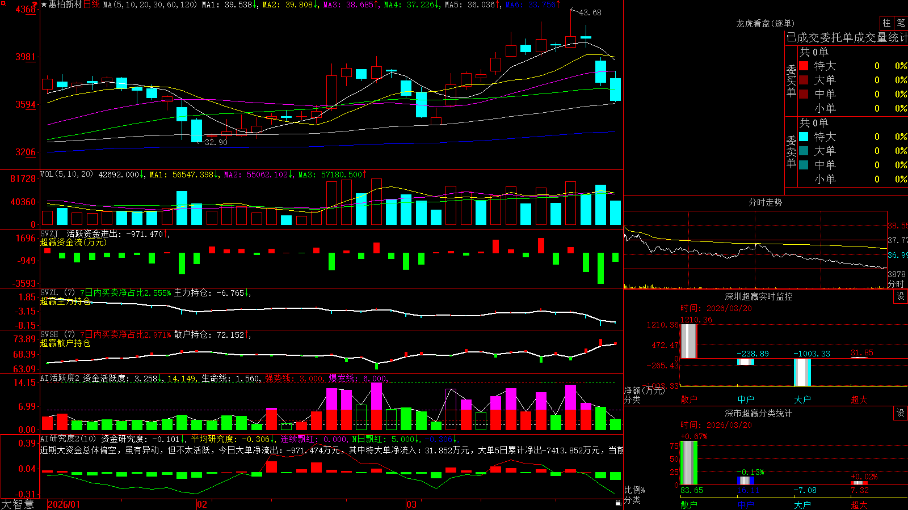908x510 pixels.
Task: Click the 强势线: 3.000 label
Action: (295, 379)
